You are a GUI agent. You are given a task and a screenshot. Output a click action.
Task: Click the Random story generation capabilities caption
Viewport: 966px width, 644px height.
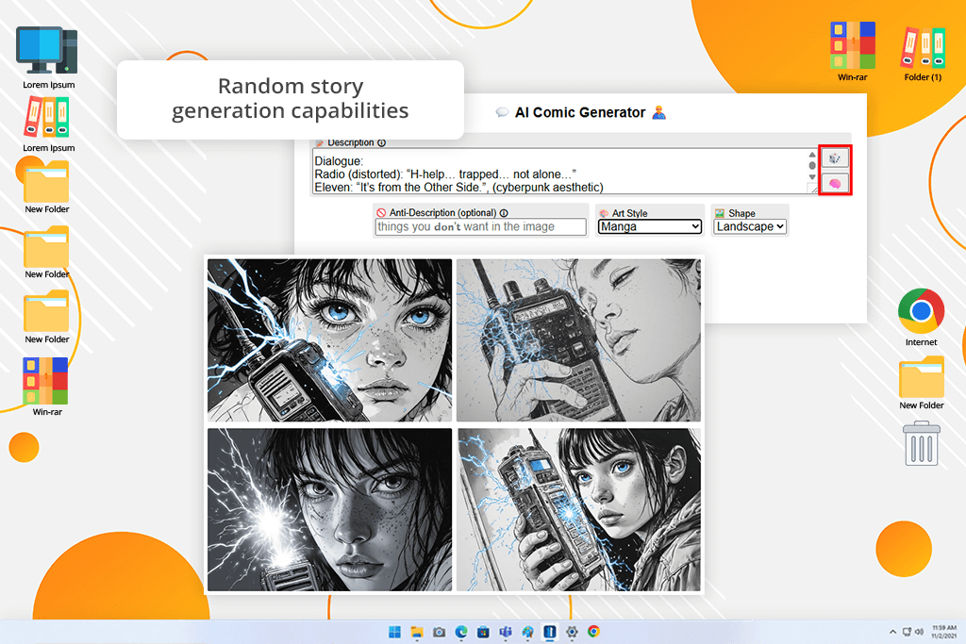(x=291, y=98)
